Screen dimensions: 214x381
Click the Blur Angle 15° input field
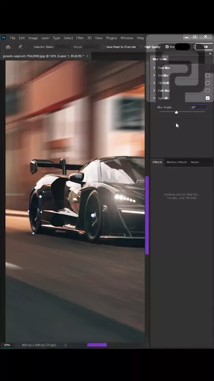(198, 107)
